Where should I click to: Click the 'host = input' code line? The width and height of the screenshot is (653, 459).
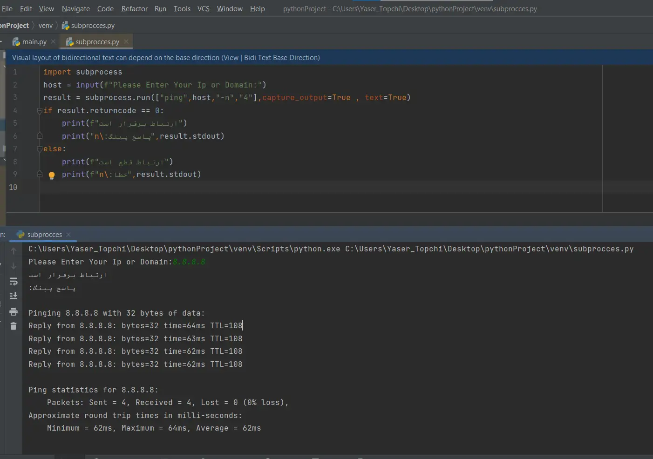tap(155, 85)
